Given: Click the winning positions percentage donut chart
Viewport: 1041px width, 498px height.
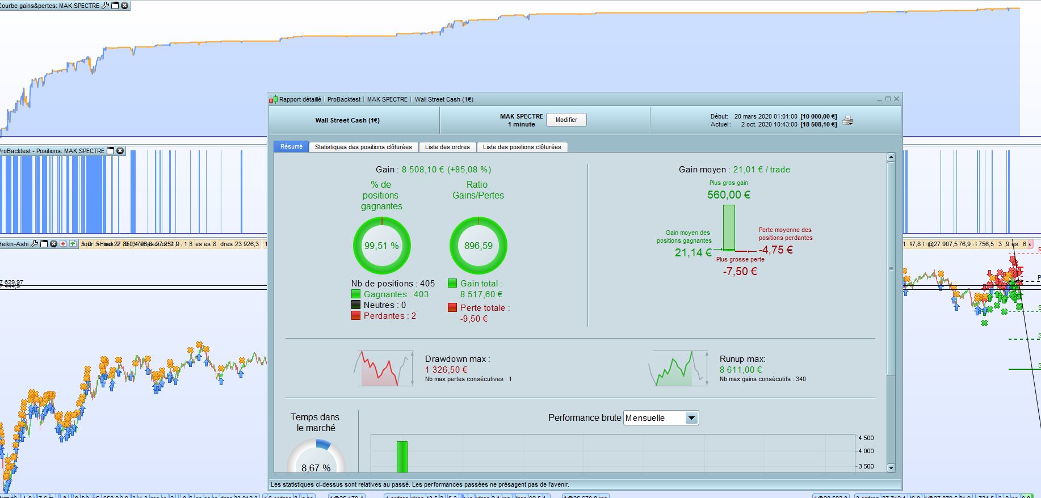Looking at the screenshot, I should click(381, 246).
